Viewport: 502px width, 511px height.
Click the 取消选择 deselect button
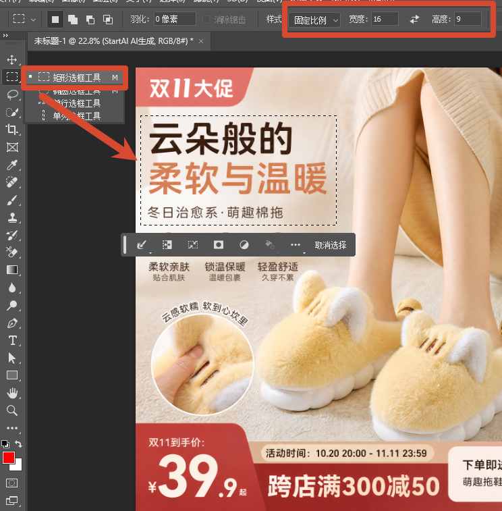pos(331,245)
